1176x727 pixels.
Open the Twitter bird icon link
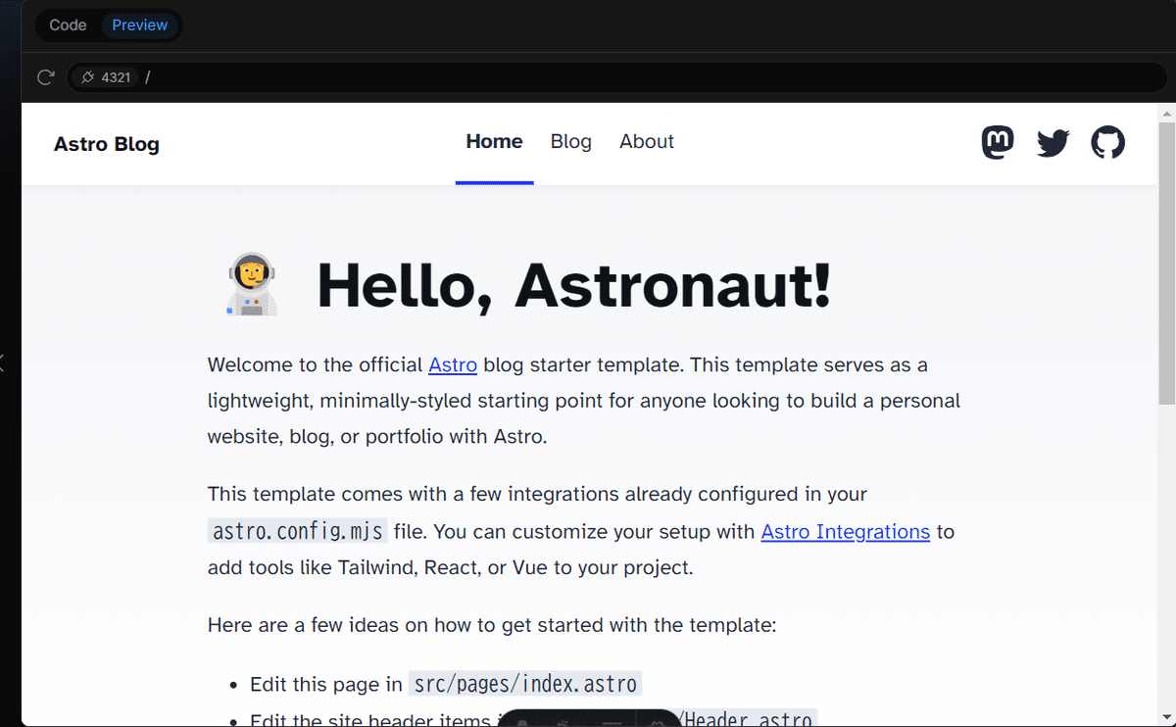(x=1053, y=143)
